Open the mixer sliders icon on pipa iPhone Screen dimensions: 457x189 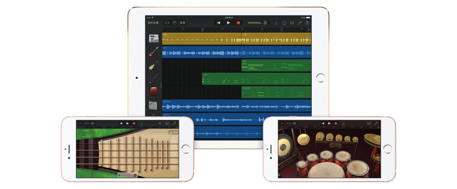point(167,123)
